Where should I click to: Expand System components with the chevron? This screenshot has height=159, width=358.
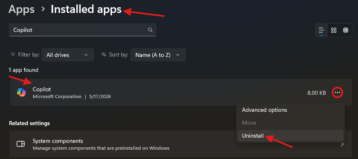tap(342, 144)
